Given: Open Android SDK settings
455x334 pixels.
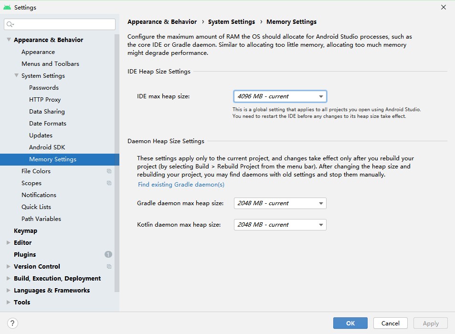Looking at the screenshot, I should tap(47, 147).
